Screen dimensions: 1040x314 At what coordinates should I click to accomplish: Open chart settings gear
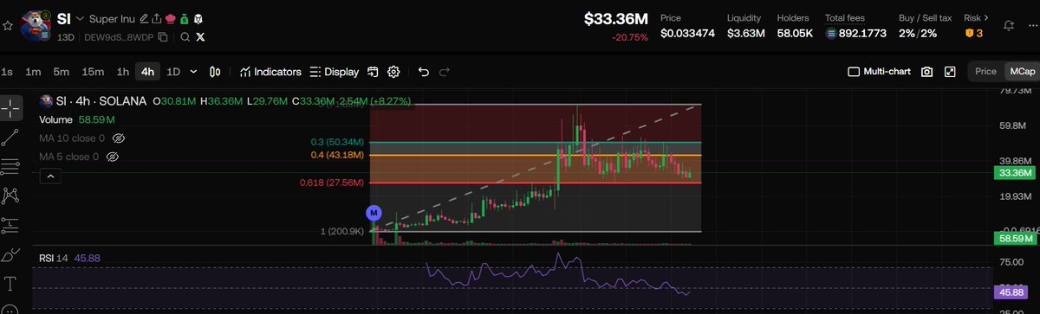393,72
